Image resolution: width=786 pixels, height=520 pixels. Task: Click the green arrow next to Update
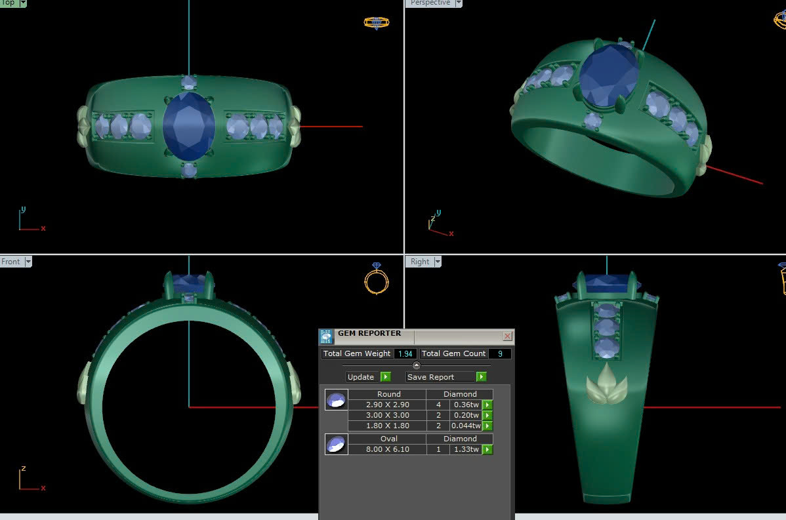click(x=386, y=377)
